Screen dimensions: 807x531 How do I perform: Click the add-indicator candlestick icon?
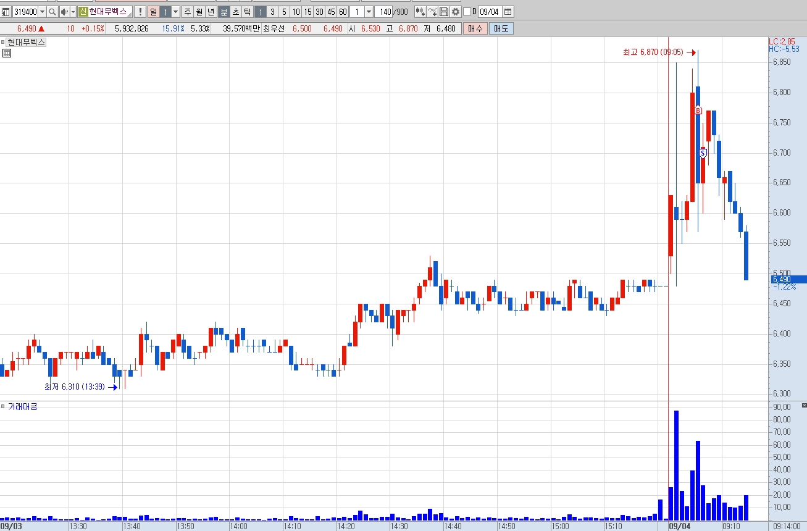pos(420,12)
